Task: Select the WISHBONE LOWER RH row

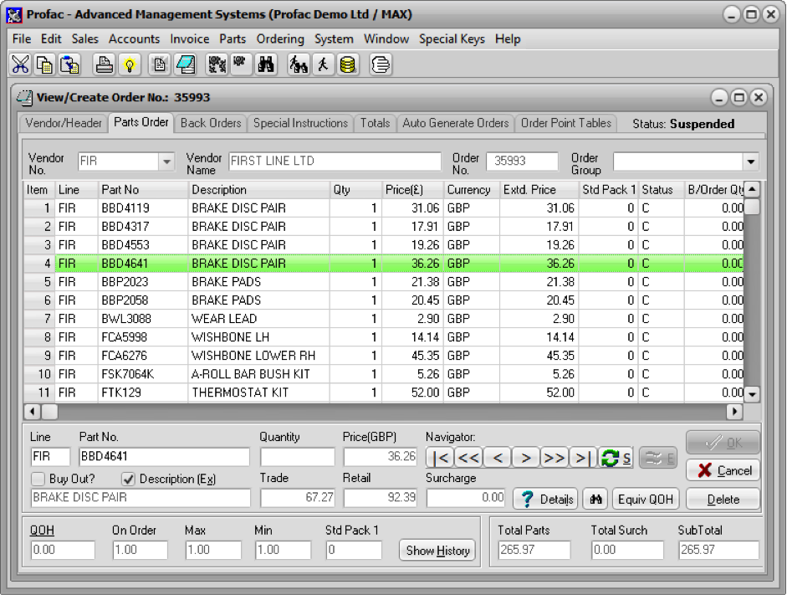Action: coord(383,356)
